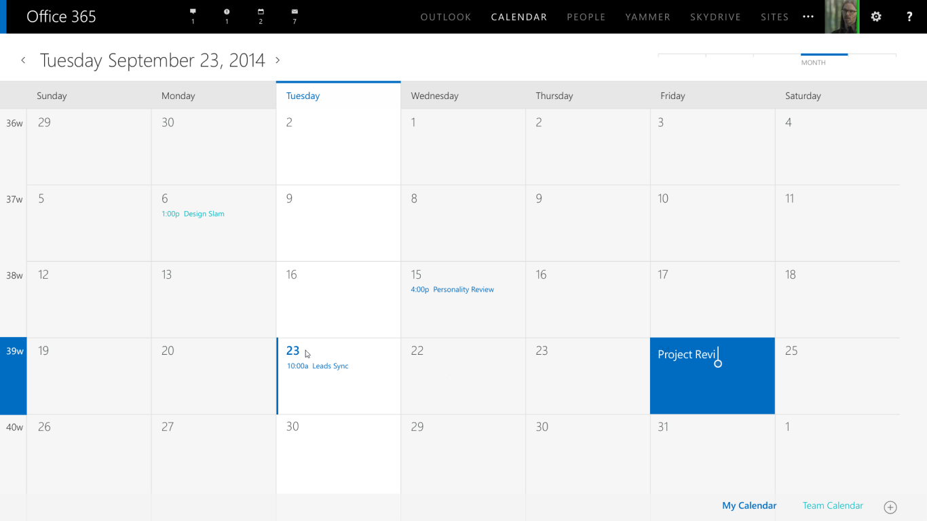Go to previous day with left chevron
927x521 pixels.
point(23,60)
